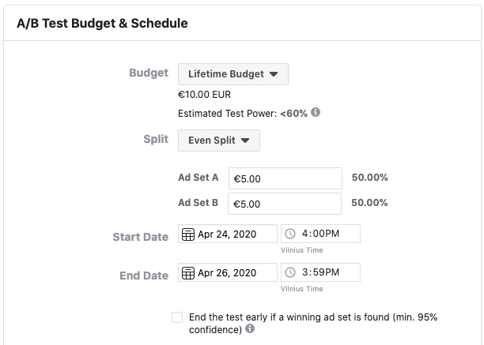Image resolution: width=484 pixels, height=345 pixels.
Task: Open the End Date calendar icon
Action: coord(188,273)
